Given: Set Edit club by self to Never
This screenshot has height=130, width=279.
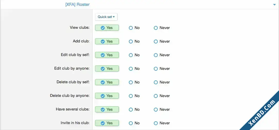Looking at the screenshot, I should tap(162, 55).
